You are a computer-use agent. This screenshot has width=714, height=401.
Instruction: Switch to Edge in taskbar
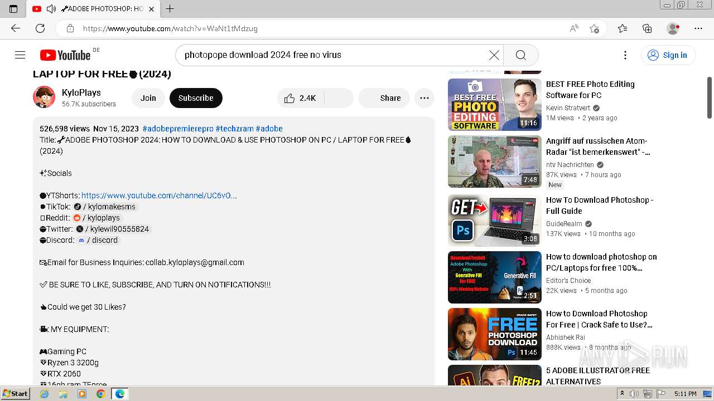click(119, 394)
